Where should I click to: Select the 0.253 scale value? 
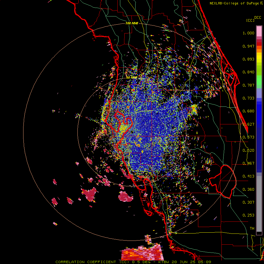click(248, 215)
